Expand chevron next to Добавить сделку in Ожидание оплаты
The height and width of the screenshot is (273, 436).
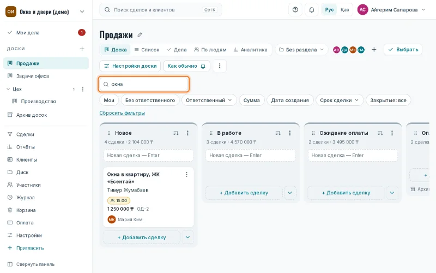pos(392,193)
